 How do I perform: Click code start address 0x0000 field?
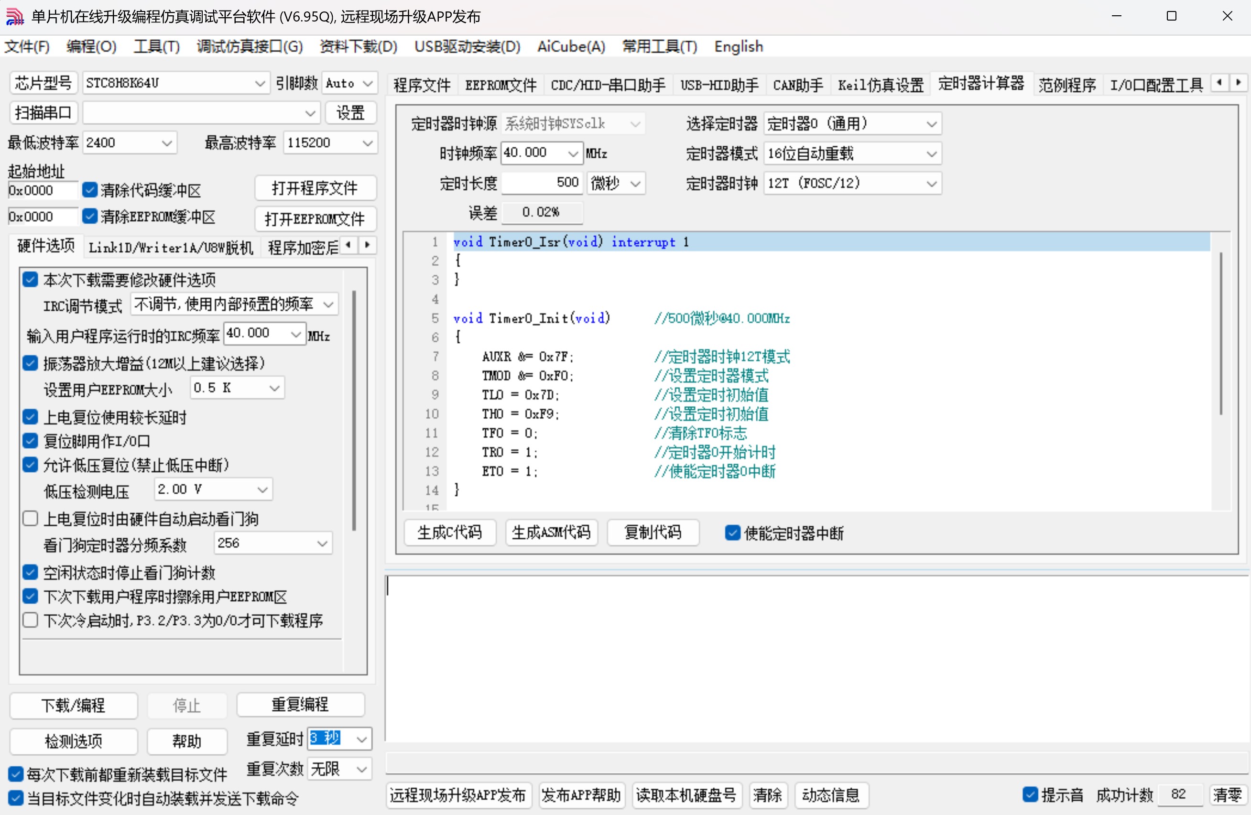(43, 190)
